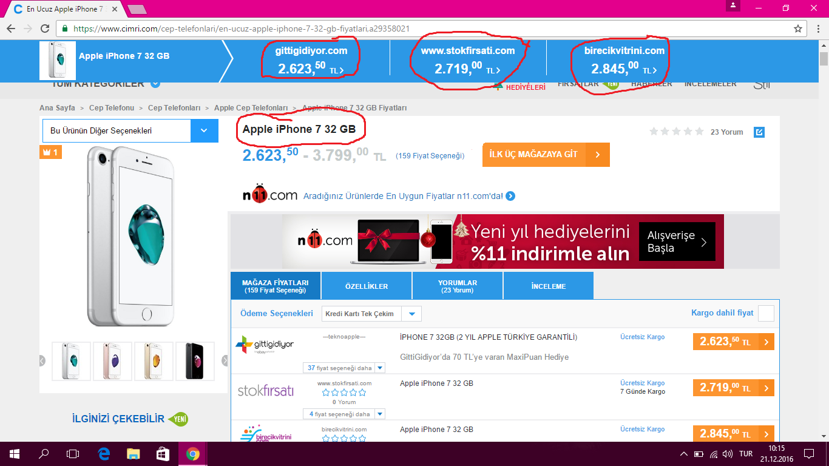Open the gittigidiyor.com 2.623,50 TL top offer
This screenshot has width=829, height=466.
[x=311, y=60]
